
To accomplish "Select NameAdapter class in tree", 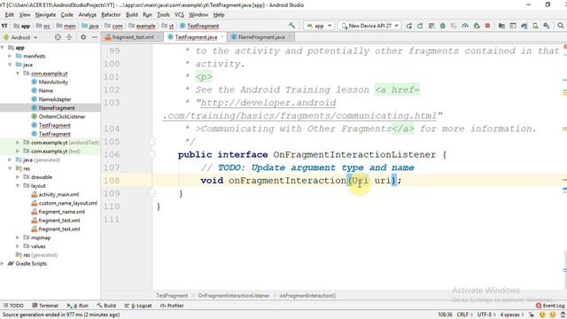I will (55, 99).
